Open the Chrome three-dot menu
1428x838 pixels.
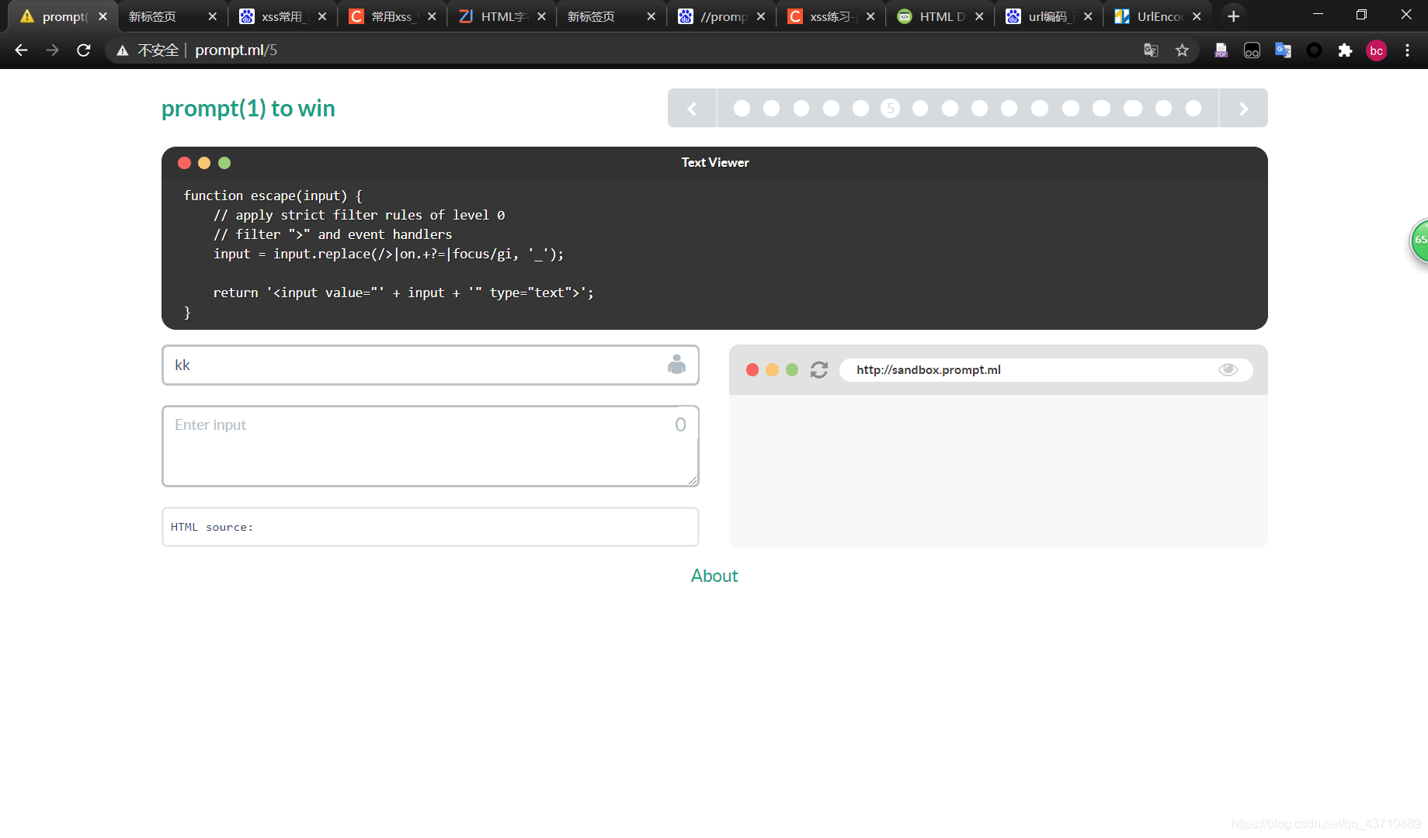pyautogui.click(x=1407, y=50)
